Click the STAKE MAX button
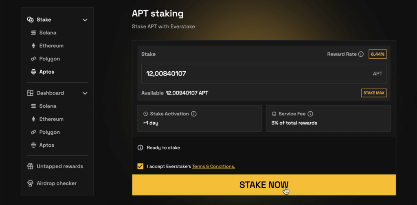This screenshot has width=417, height=205. [x=374, y=93]
